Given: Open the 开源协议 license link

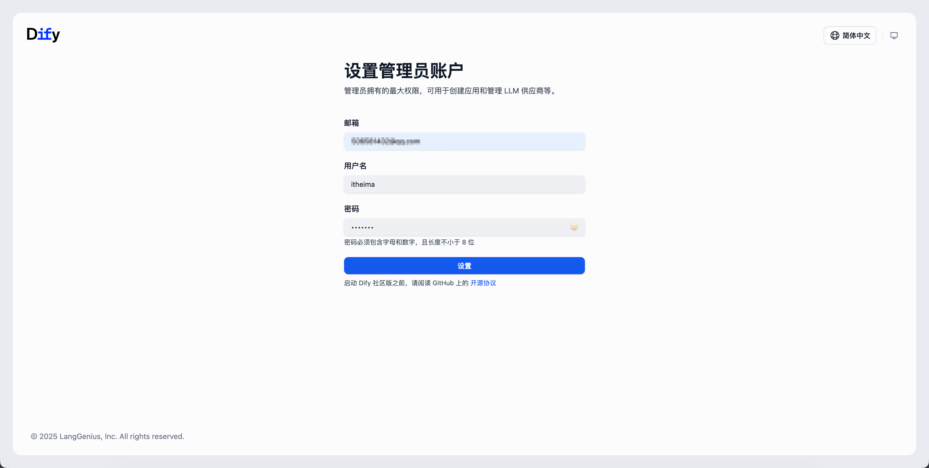Looking at the screenshot, I should click(x=483, y=283).
